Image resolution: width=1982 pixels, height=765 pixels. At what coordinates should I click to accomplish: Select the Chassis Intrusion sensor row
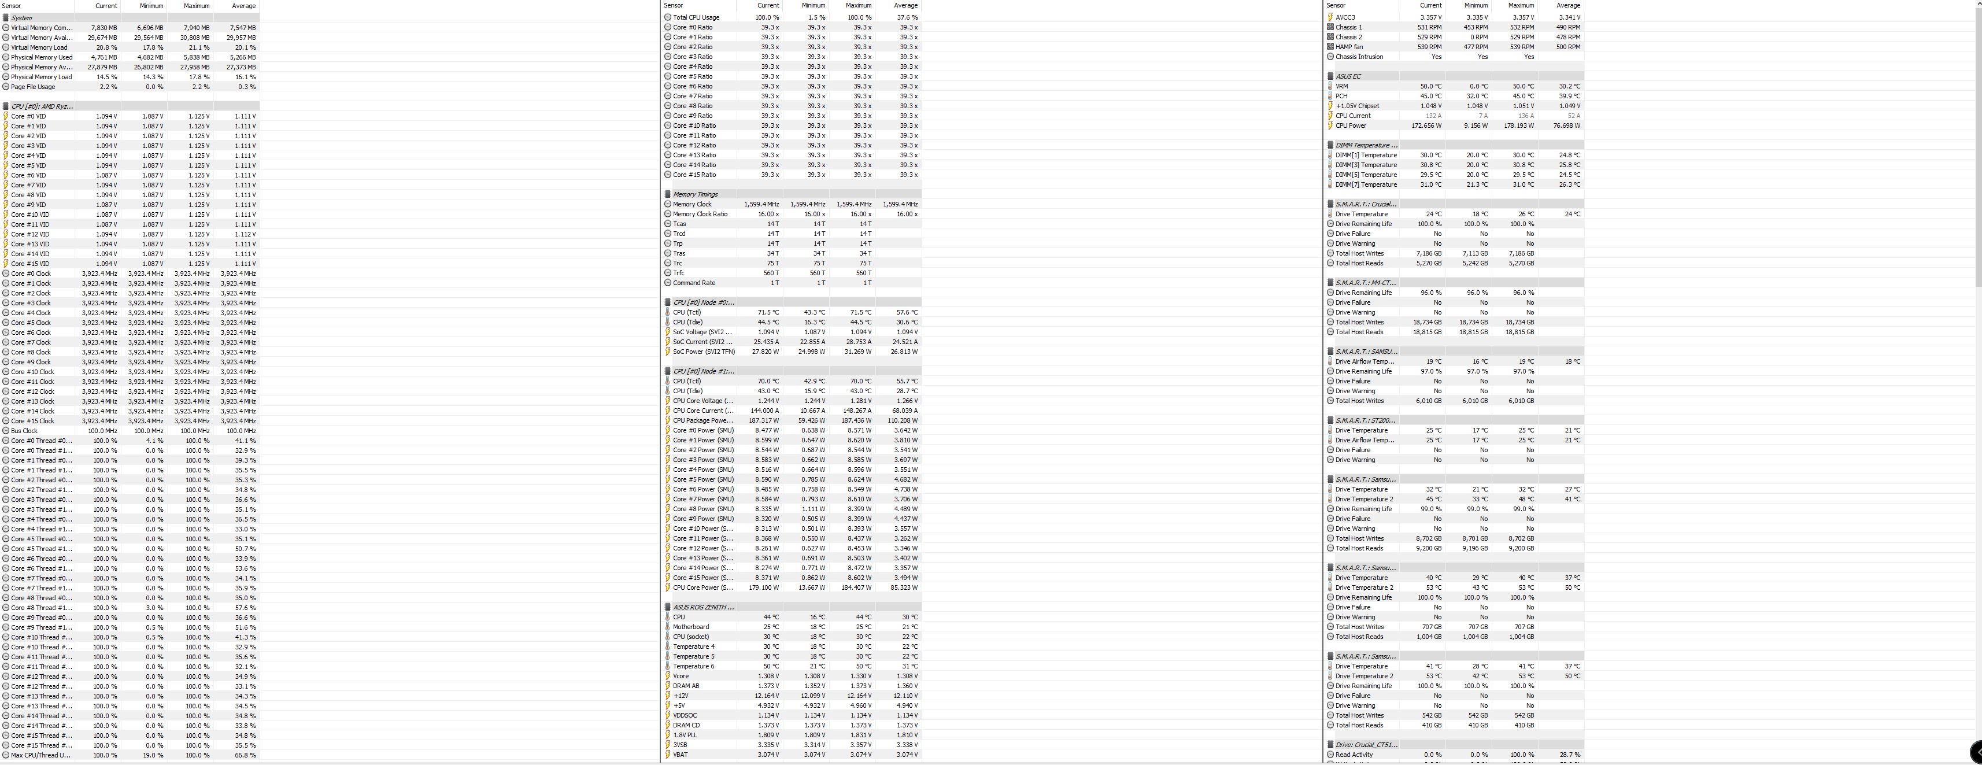[1359, 57]
